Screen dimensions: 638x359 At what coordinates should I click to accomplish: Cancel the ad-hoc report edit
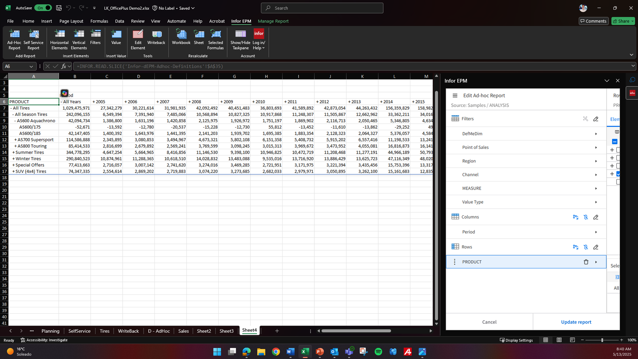coord(489,322)
